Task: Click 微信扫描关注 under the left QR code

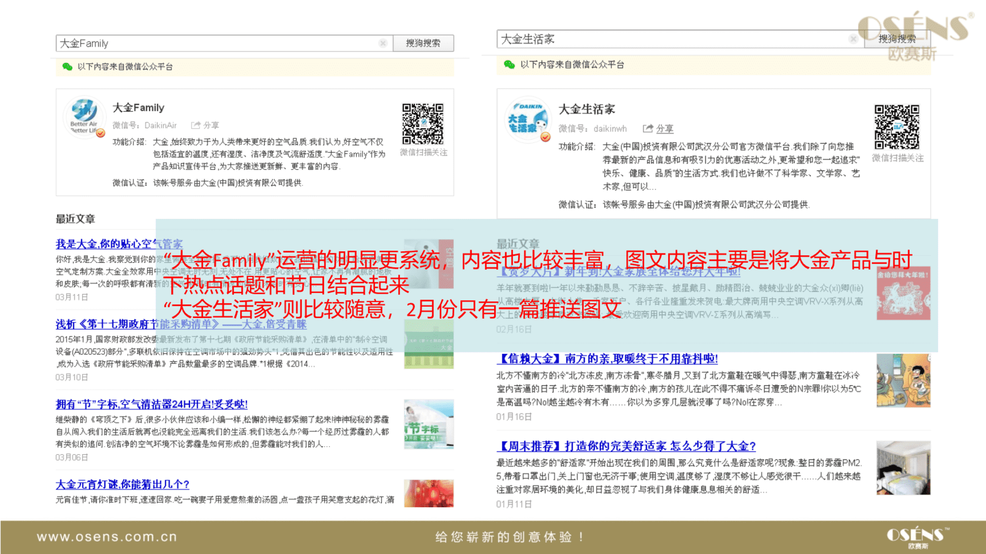Action: 424,152
